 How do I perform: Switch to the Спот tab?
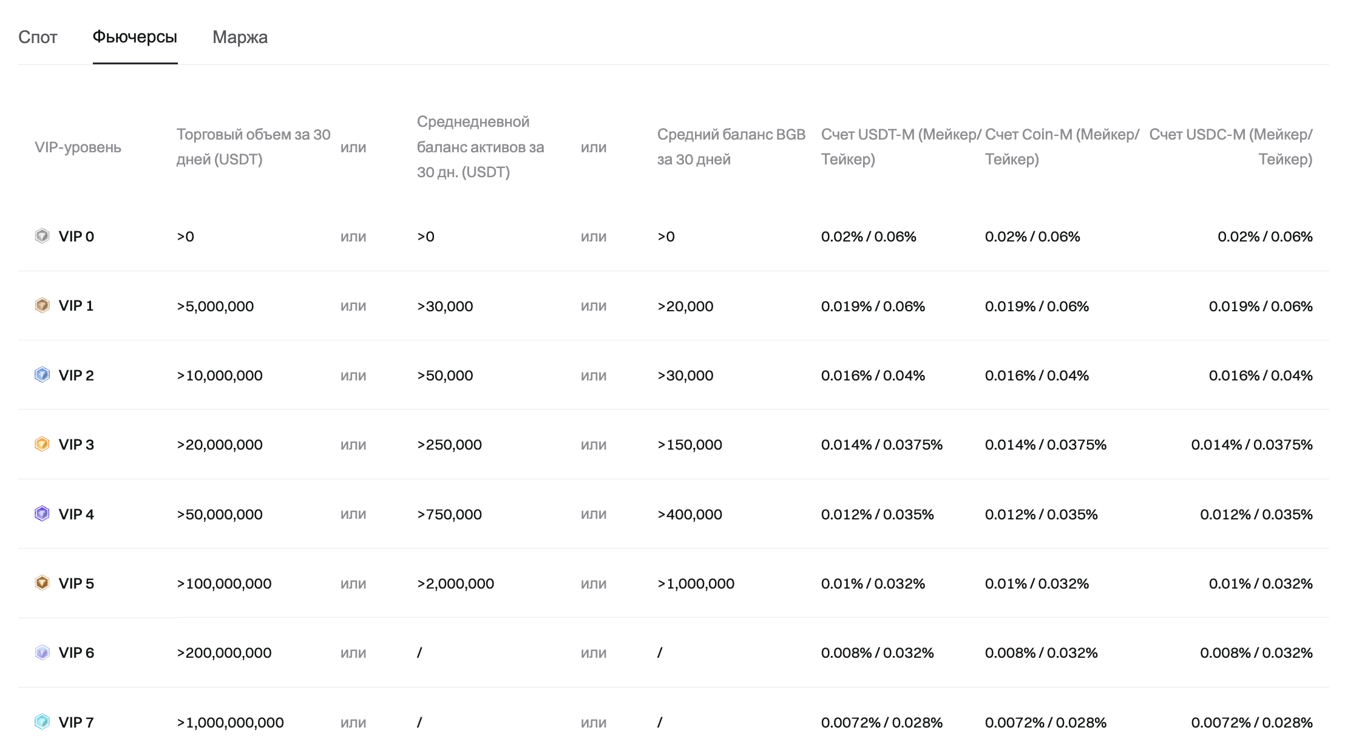pos(38,37)
